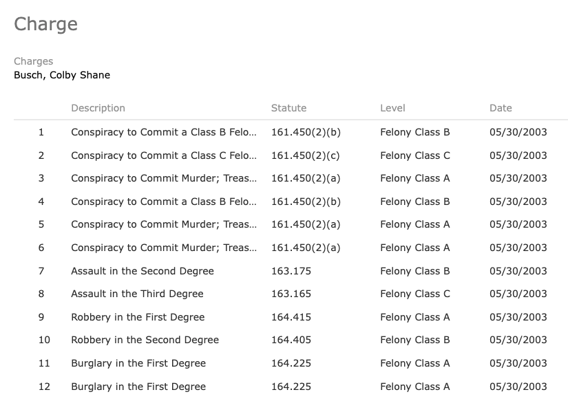Select Assault in the Third Degree charge

pyautogui.click(x=137, y=294)
